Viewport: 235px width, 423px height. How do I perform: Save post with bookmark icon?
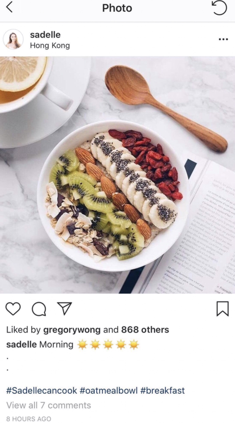click(x=222, y=309)
